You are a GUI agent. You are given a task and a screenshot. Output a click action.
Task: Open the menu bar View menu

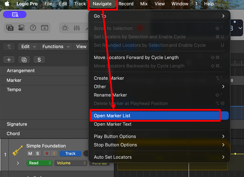[160, 4]
